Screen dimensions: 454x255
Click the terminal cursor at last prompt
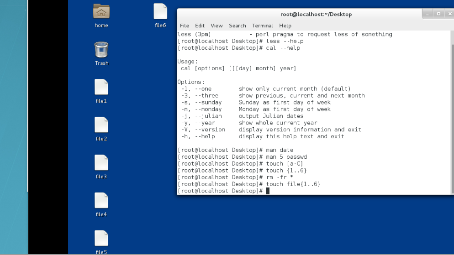pyautogui.click(x=268, y=191)
